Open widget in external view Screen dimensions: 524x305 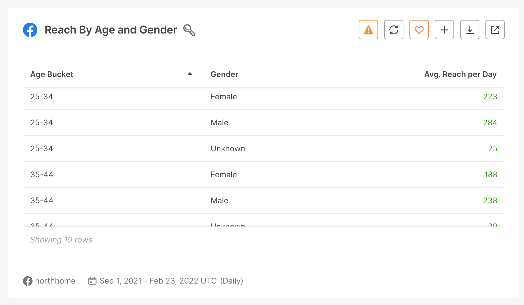click(x=495, y=30)
